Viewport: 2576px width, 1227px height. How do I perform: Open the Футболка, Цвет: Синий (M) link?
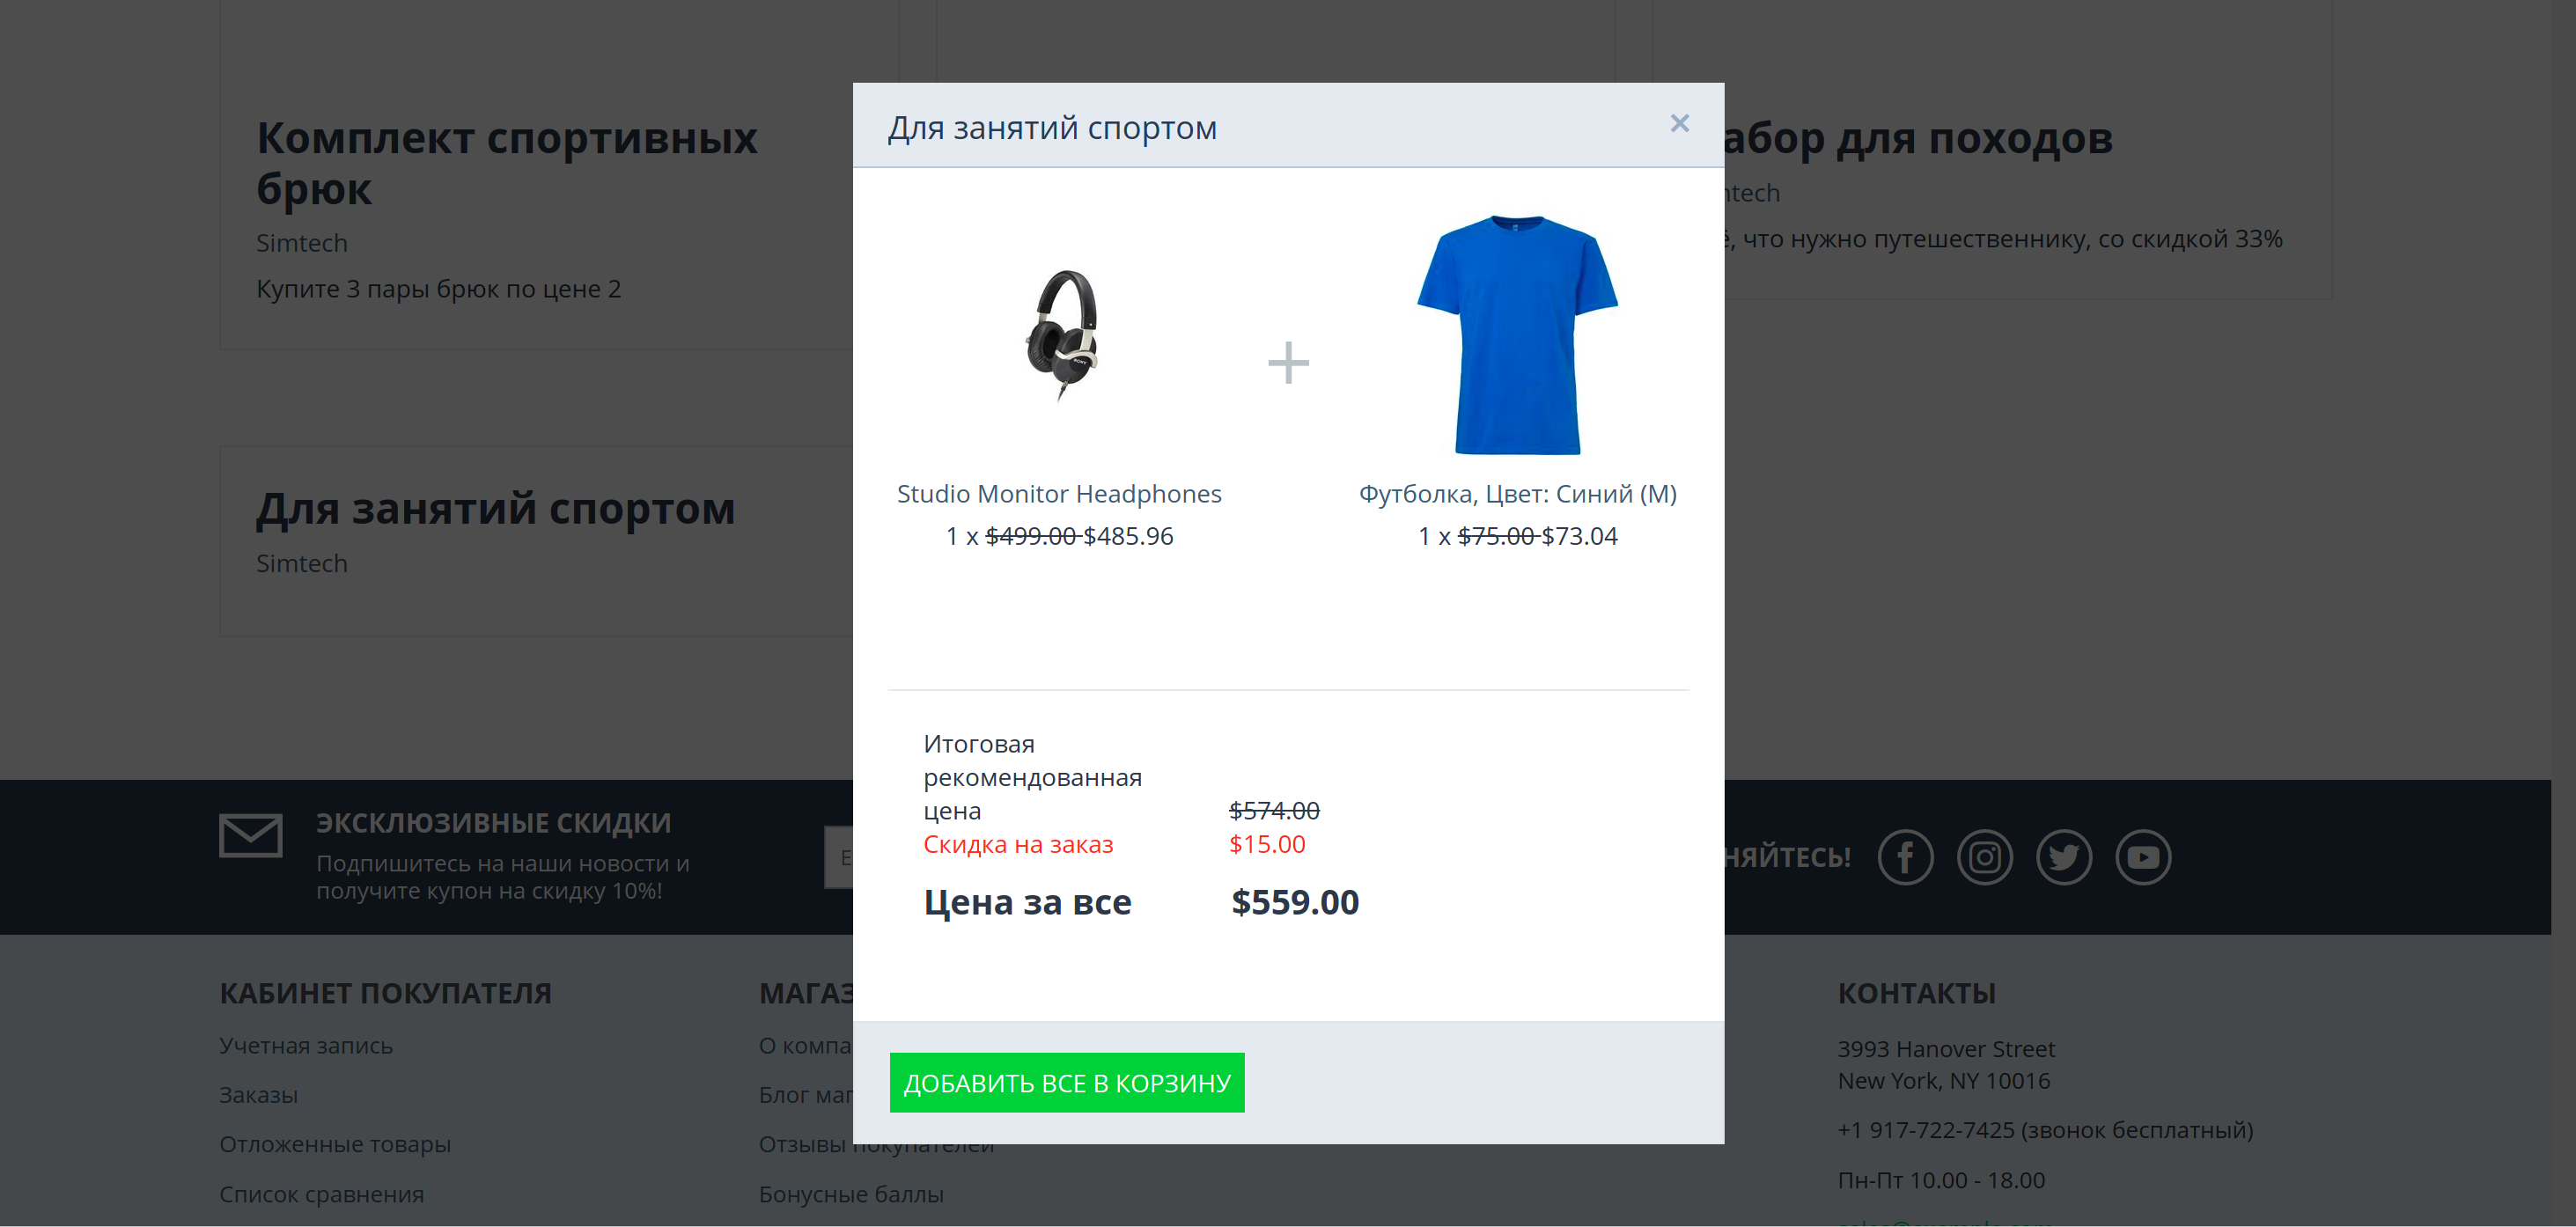coord(1517,494)
